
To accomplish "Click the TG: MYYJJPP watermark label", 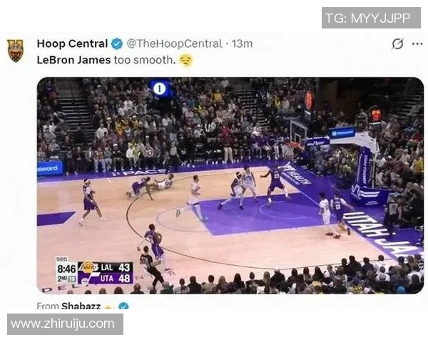I will [x=371, y=18].
